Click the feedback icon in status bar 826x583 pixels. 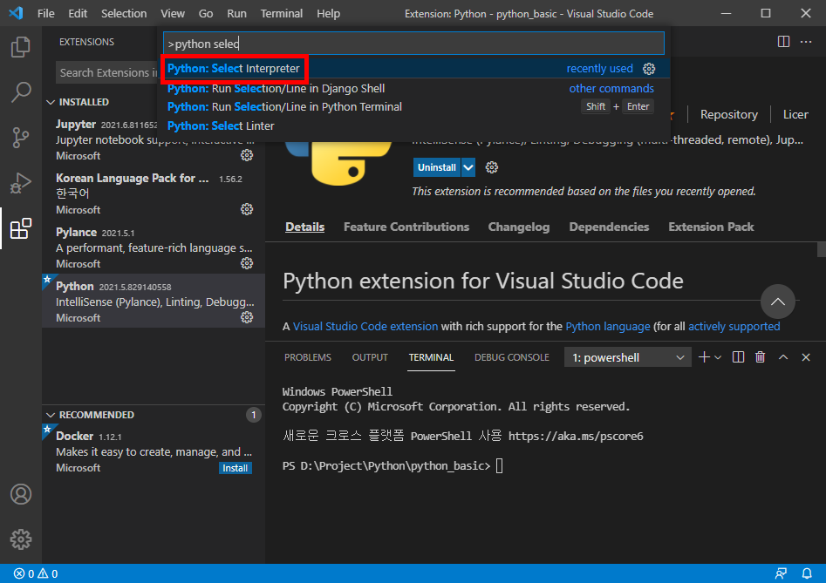(780, 573)
